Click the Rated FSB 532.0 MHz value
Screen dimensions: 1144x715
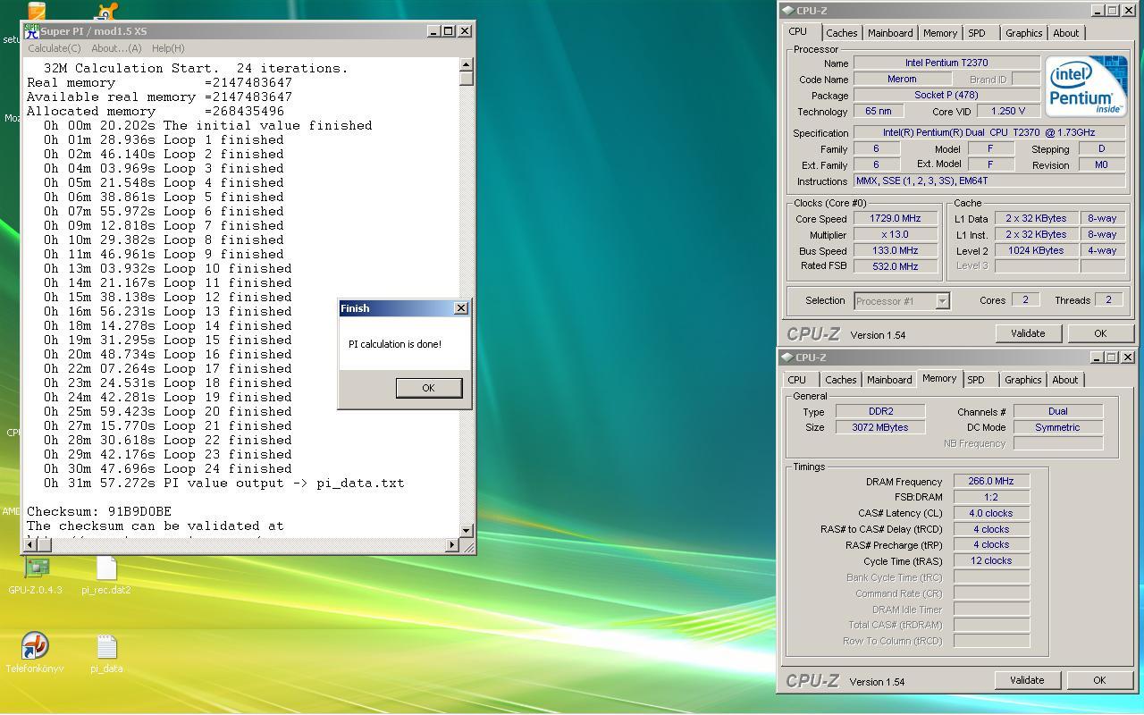click(895, 266)
